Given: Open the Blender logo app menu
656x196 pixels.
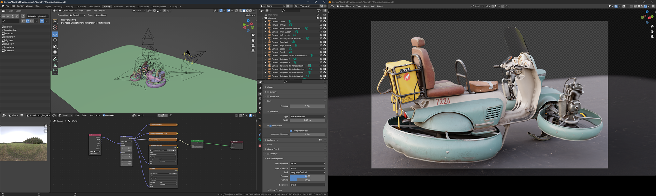Looking at the screenshot, I should (3, 6).
